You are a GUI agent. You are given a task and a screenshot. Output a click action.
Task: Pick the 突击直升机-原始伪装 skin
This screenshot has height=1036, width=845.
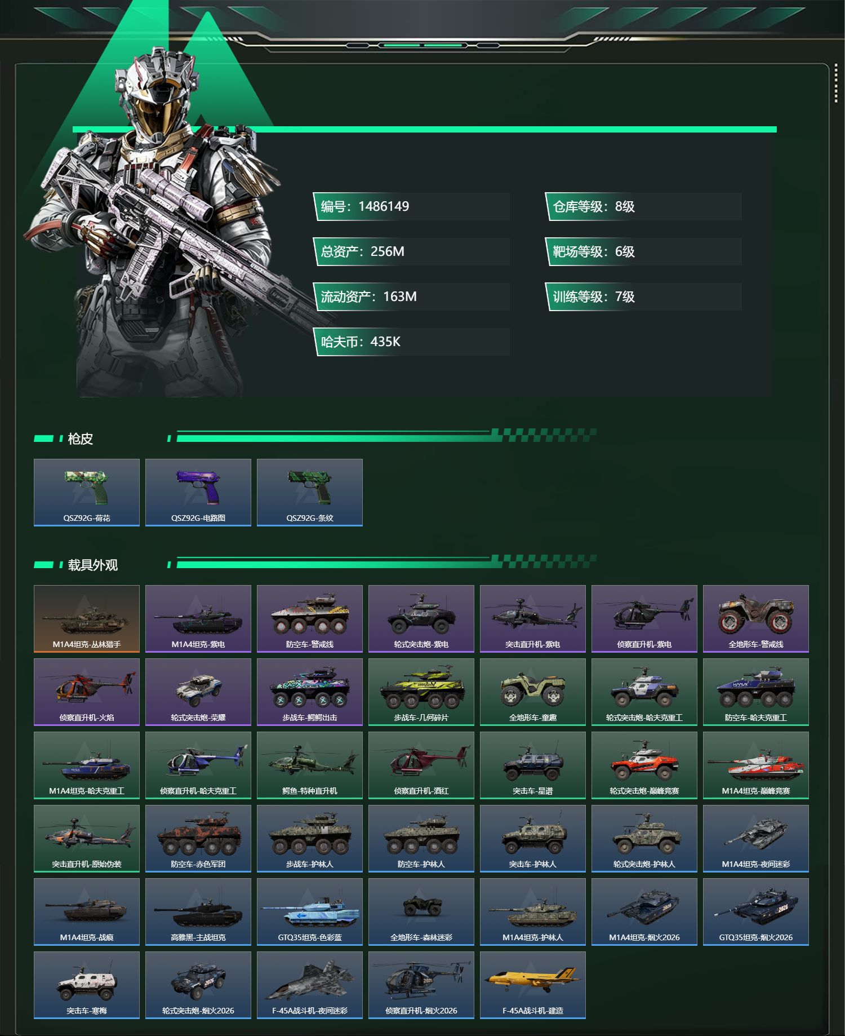click(x=87, y=839)
